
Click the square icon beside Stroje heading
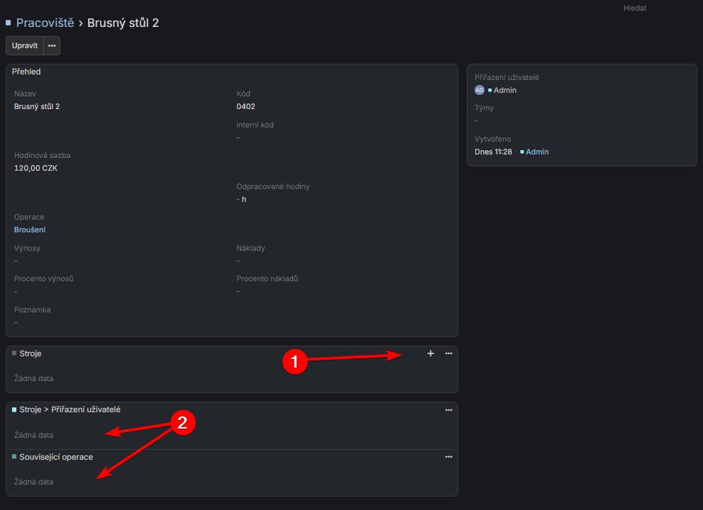point(14,353)
